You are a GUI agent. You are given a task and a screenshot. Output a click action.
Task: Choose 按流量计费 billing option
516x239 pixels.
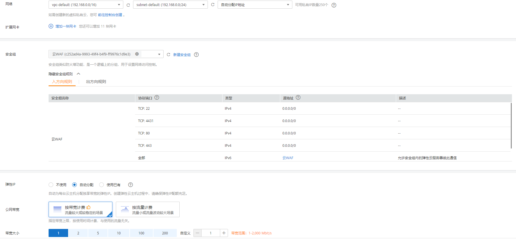(148, 209)
